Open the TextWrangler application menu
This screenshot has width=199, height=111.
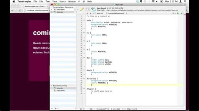24,1
